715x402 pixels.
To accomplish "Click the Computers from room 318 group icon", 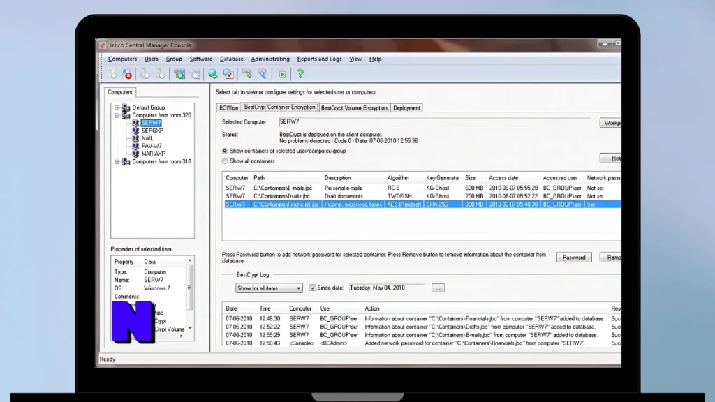I will 126,161.
